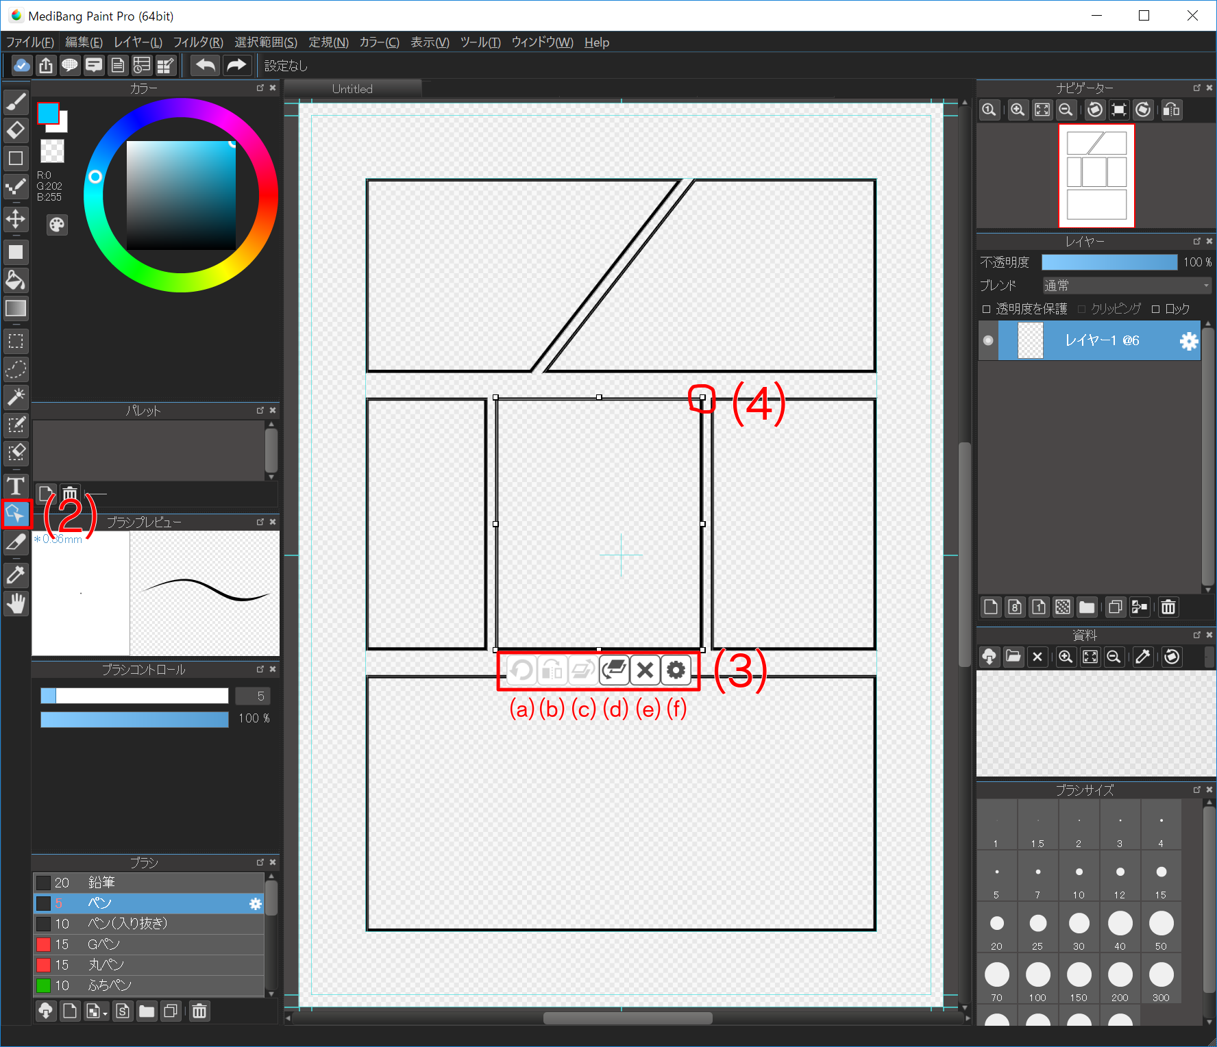1217x1047 pixels.
Task: Choose brush size 100 preset
Action: coord(1037,979)
